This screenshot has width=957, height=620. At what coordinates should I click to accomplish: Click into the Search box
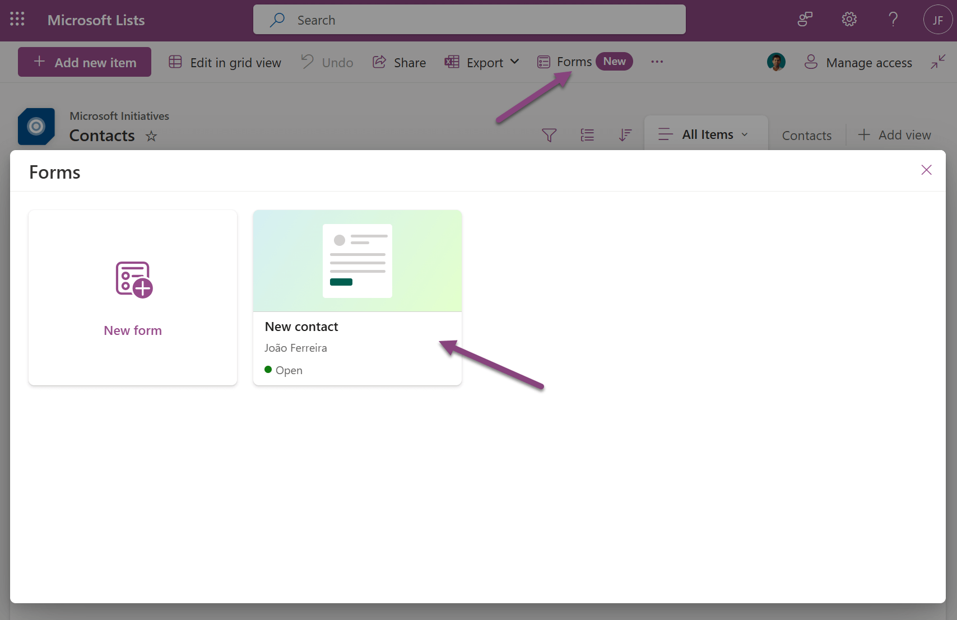pyautogui.click(x=470, y=20)
